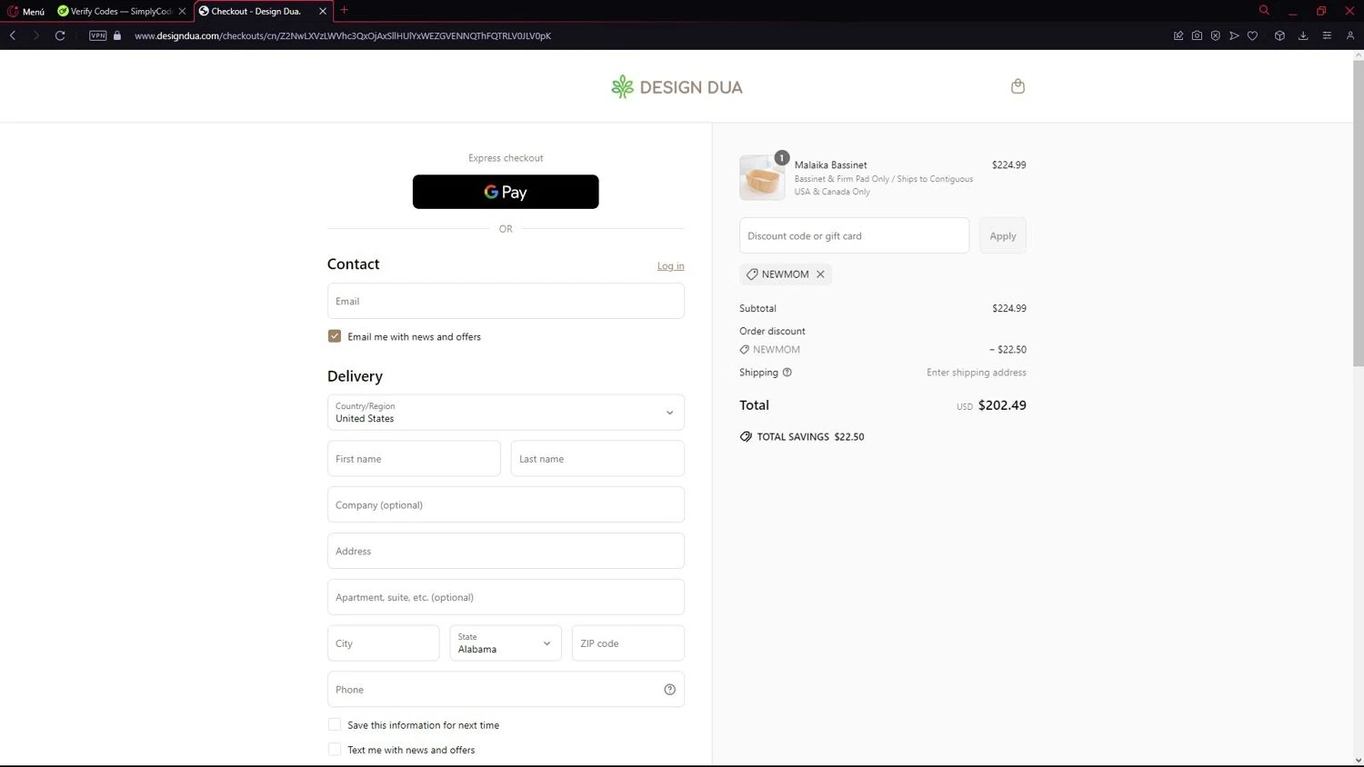Uncheck Email me with news and offers
The image size is (1364, 767).
pyautogui.click(x=335, y=336)
